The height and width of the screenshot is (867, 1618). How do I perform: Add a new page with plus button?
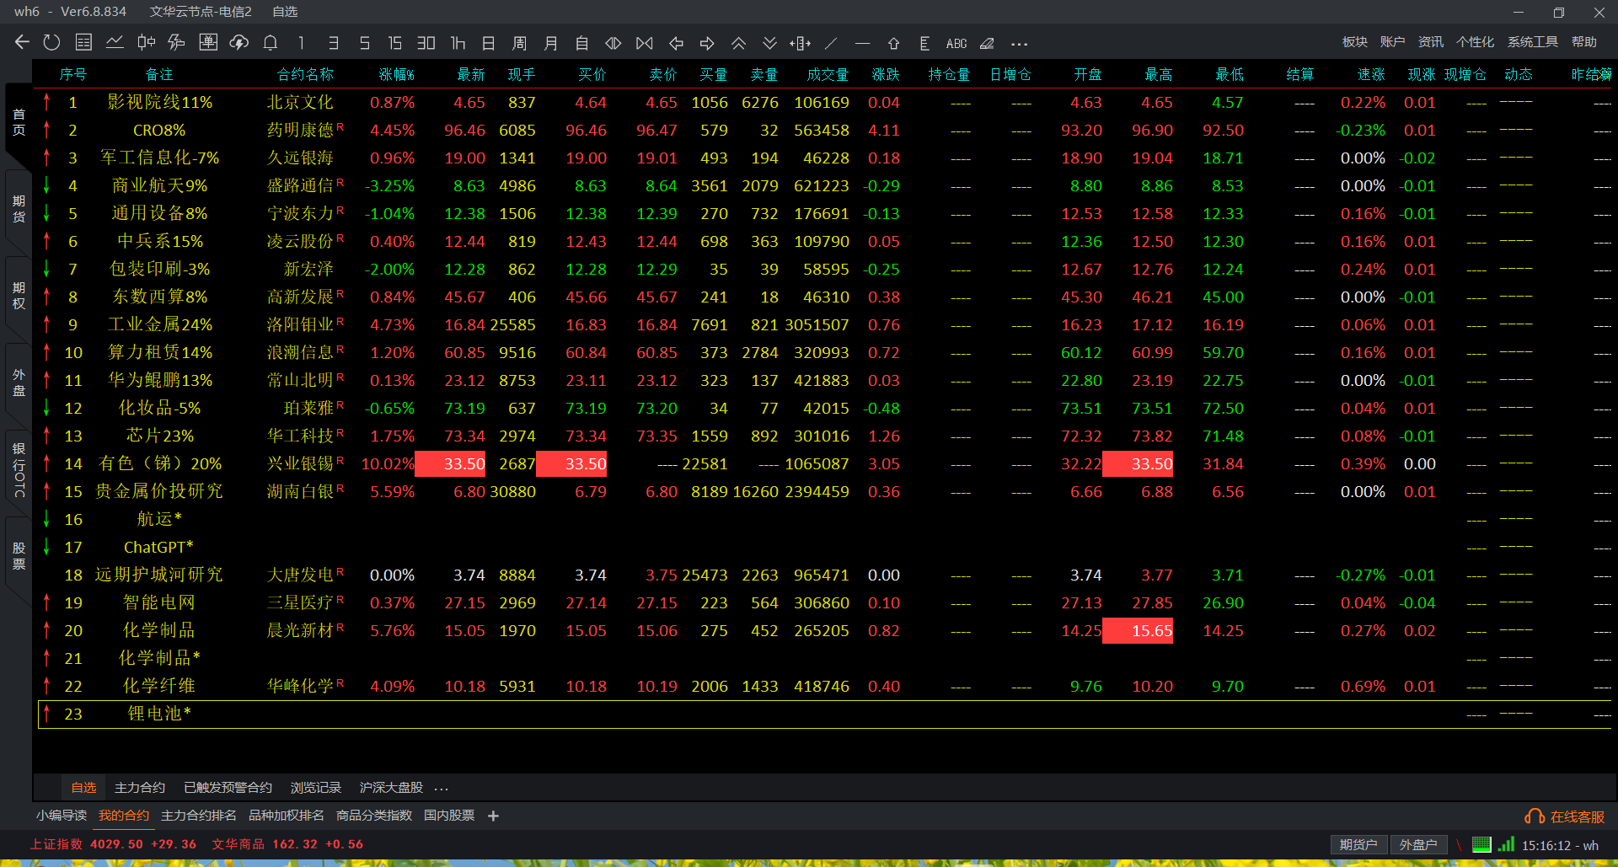(x=494, y=816)
